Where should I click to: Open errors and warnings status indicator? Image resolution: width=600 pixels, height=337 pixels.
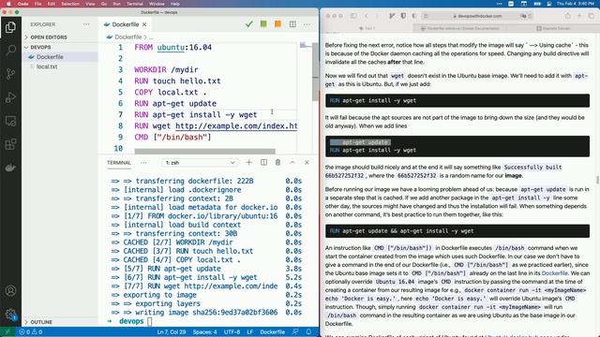click(x=31, y=332)
